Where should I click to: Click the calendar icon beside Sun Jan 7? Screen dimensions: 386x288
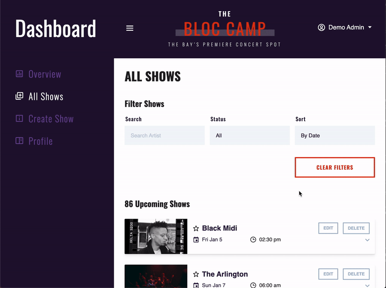pyautogui.click(x=197, y=286)
